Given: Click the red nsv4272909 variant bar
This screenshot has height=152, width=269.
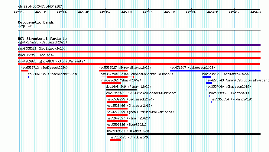Looking at the screenshot, I should [x=117, y=115].
